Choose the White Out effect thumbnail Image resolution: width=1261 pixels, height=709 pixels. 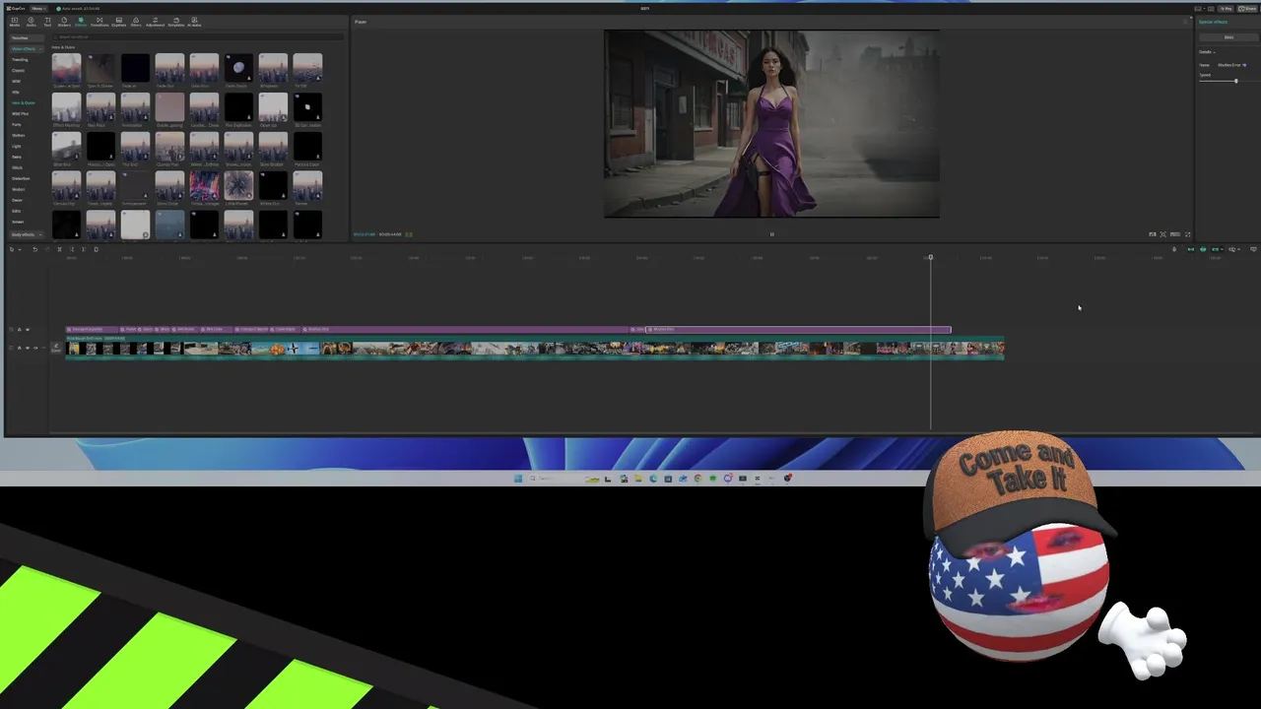click(273, 186)
